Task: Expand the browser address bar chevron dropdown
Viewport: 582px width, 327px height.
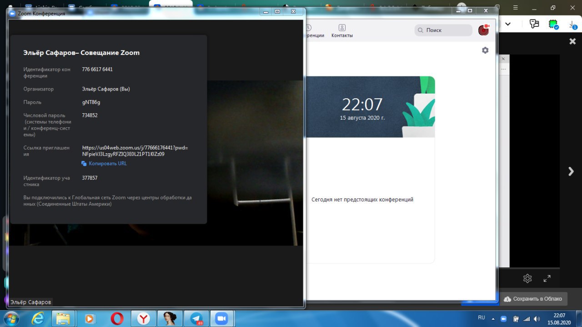Action: [x=508, y=24]
